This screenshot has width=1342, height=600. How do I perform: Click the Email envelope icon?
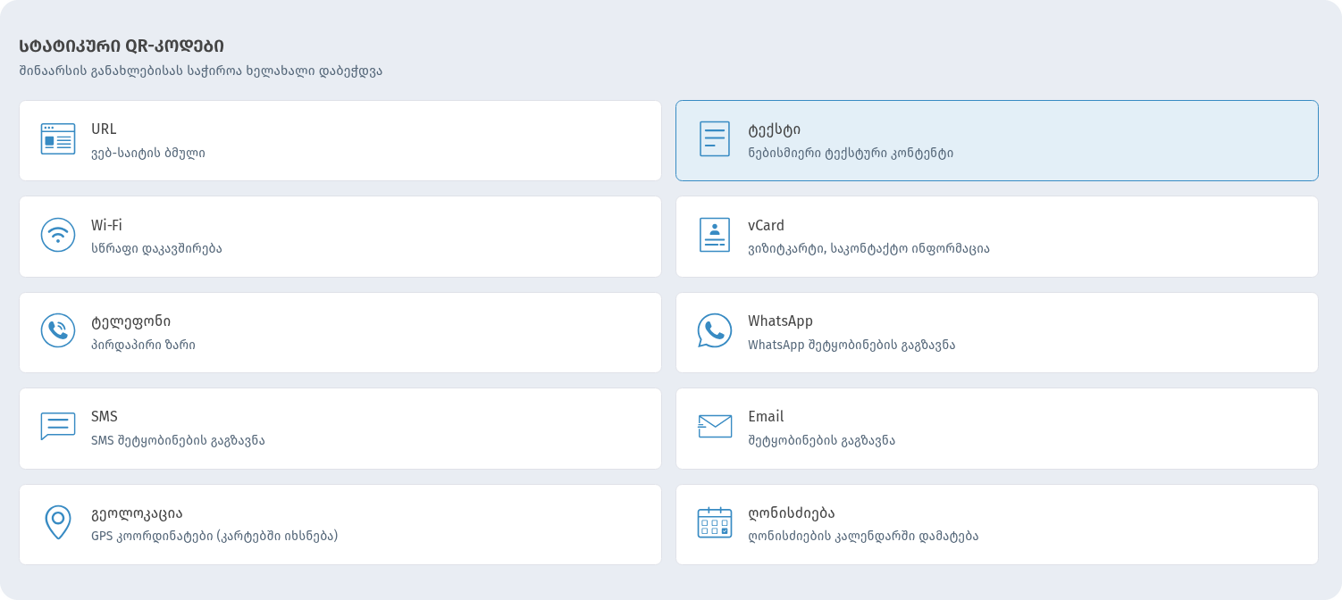pos(715,426)
